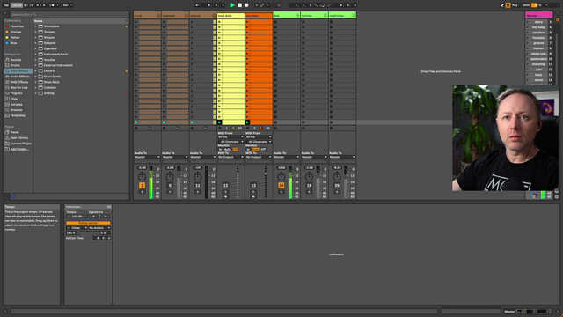Toggle Key map mode
The height and width of the screenshot is (317, 563).
coord(515,5)
